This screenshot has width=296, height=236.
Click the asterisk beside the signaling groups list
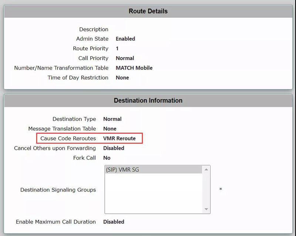(221, 190)
